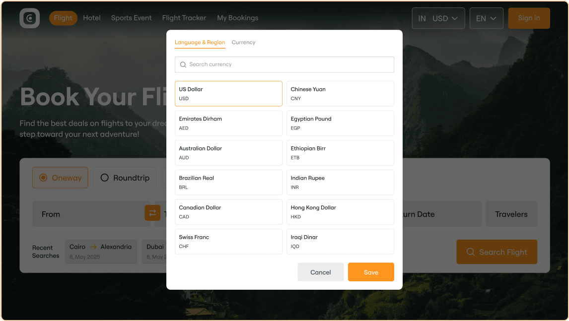Open the IN USD currency dropdown
This screenshot has width=569, height=321.
click(x=438, y=18)
